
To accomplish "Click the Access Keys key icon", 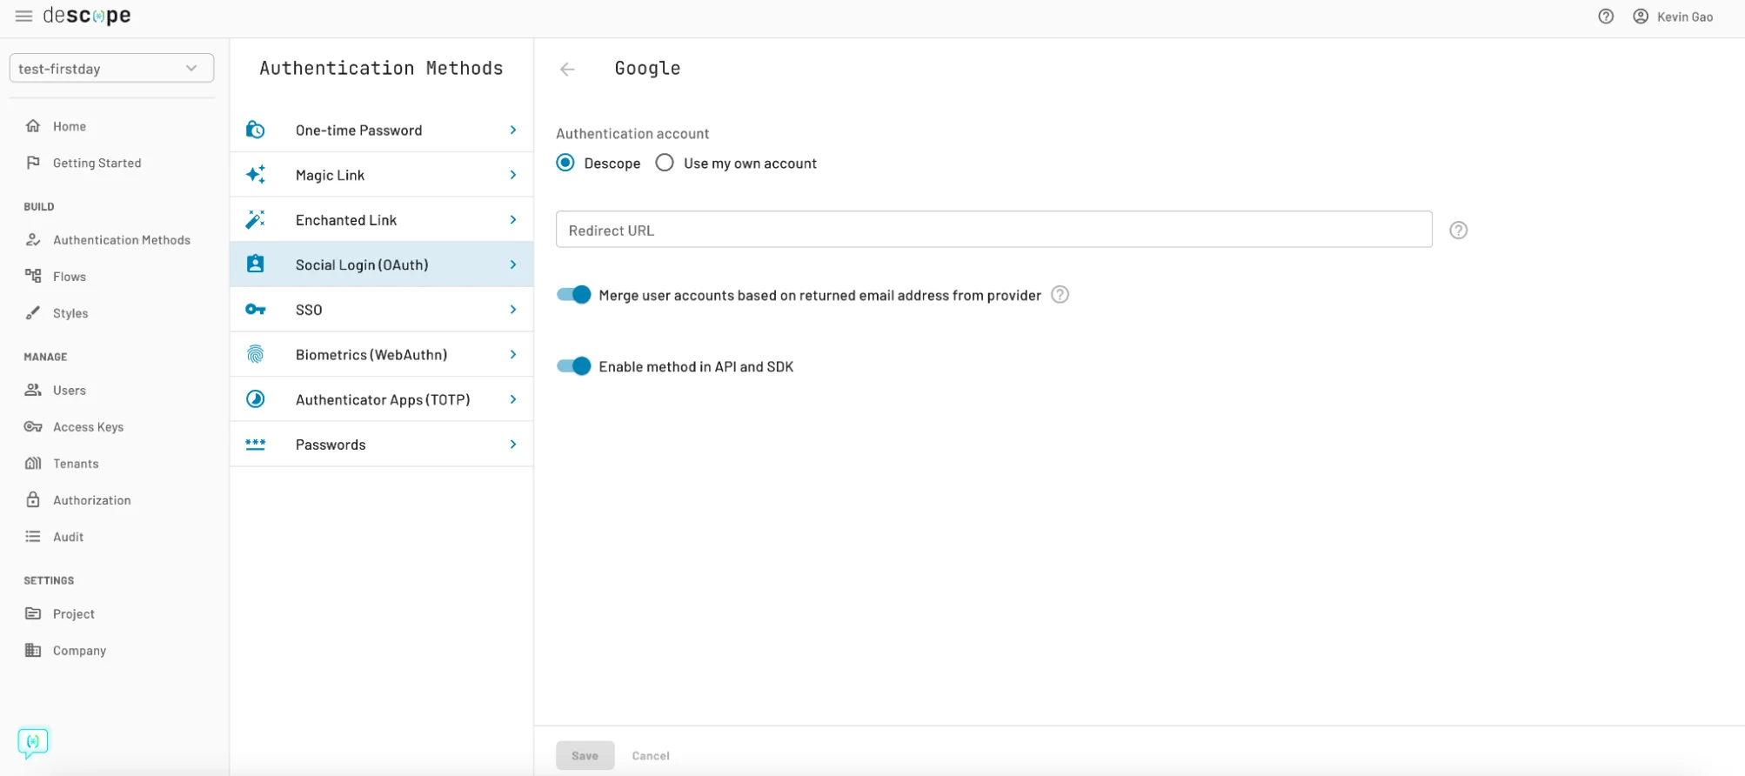I will pyautogui.click(x=33, y=427).
